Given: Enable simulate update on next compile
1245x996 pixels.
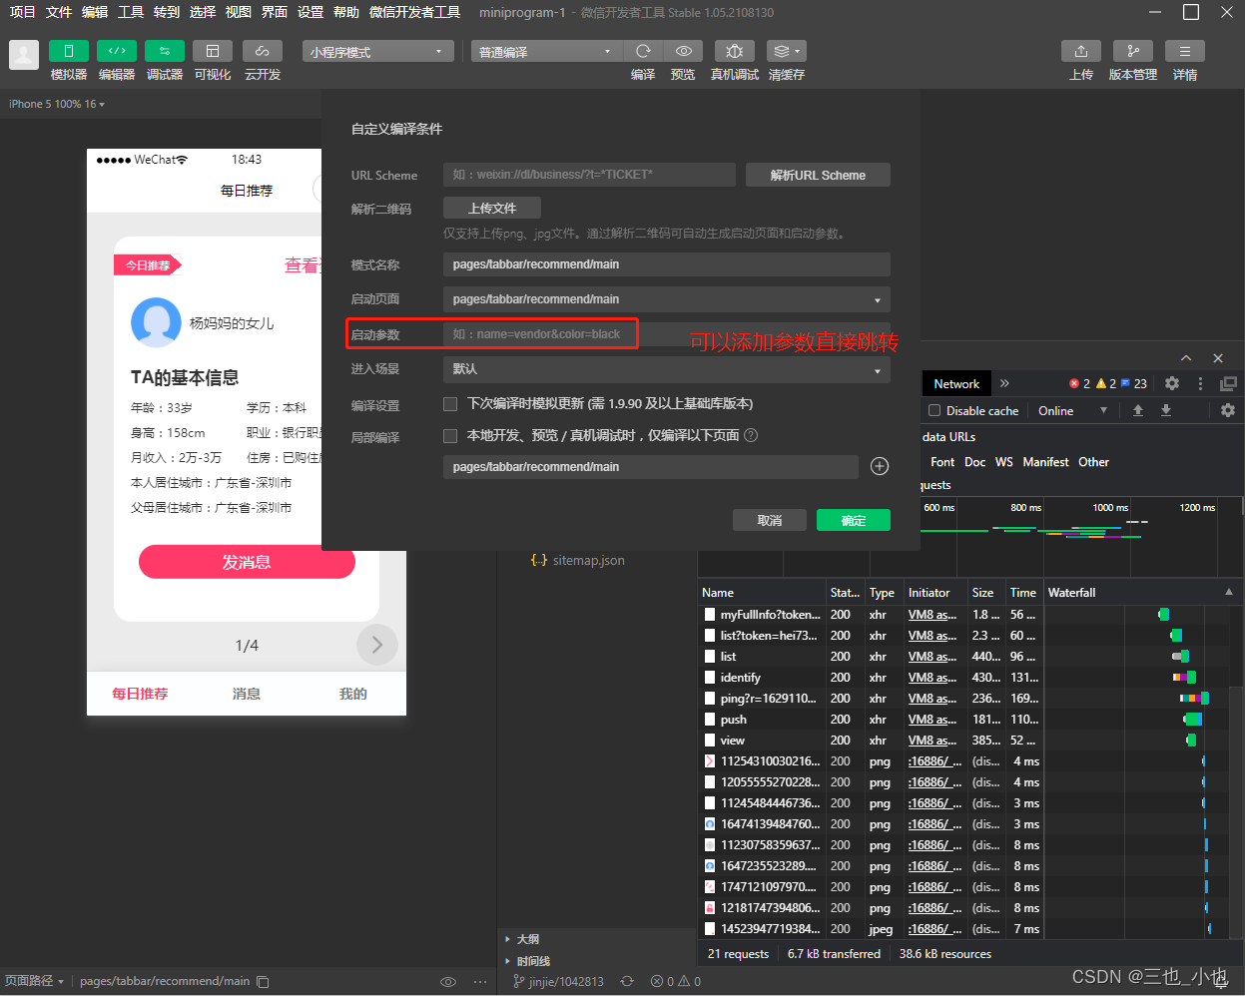Looking at the screenshot, I should pyautogui.click(x=450, y=404).
